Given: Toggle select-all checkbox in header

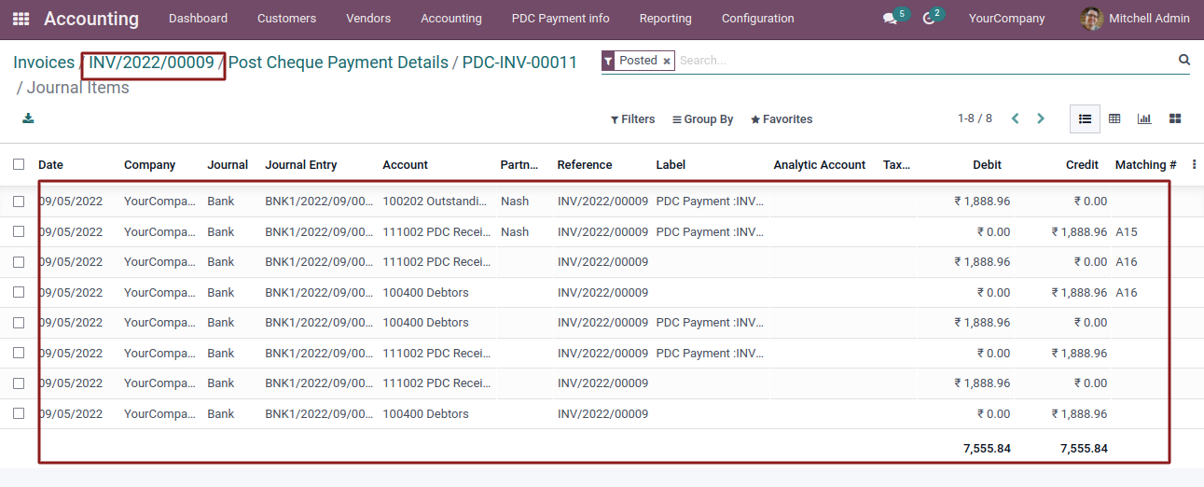Looking at the screenshot, I should (x=19, y=164).
